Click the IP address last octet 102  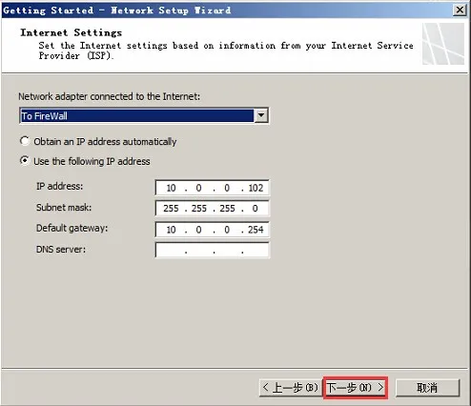[256, 188]
